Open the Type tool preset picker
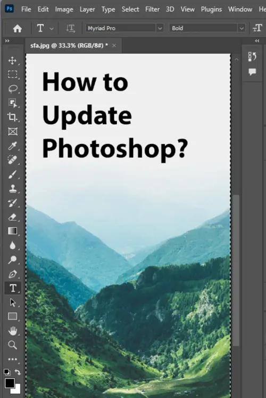This screenshot has width=266, height=398. click(52, 28)
